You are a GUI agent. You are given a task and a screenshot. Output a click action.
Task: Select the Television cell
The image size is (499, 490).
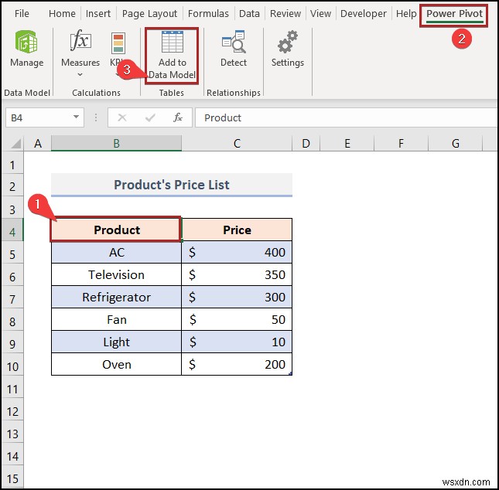pos(117,274)
